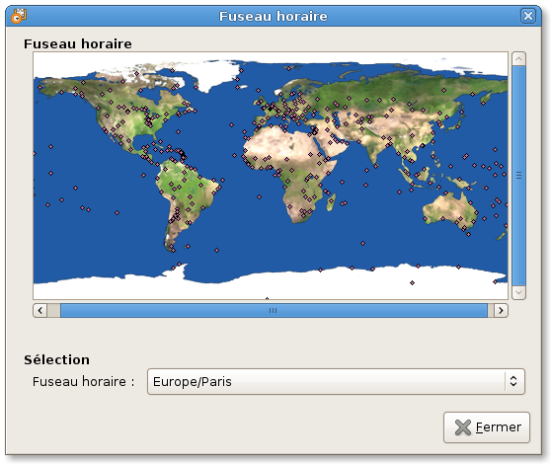
Task: Click the down arrow of vertical scrollbar
Action: pos(519,292)
